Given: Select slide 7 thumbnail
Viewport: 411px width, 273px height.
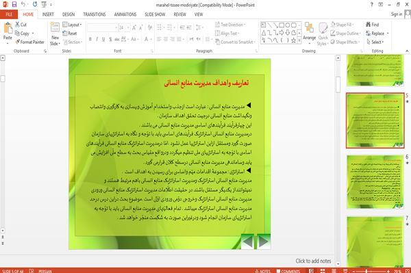Looking at the screenshot, I should [375, 242].
